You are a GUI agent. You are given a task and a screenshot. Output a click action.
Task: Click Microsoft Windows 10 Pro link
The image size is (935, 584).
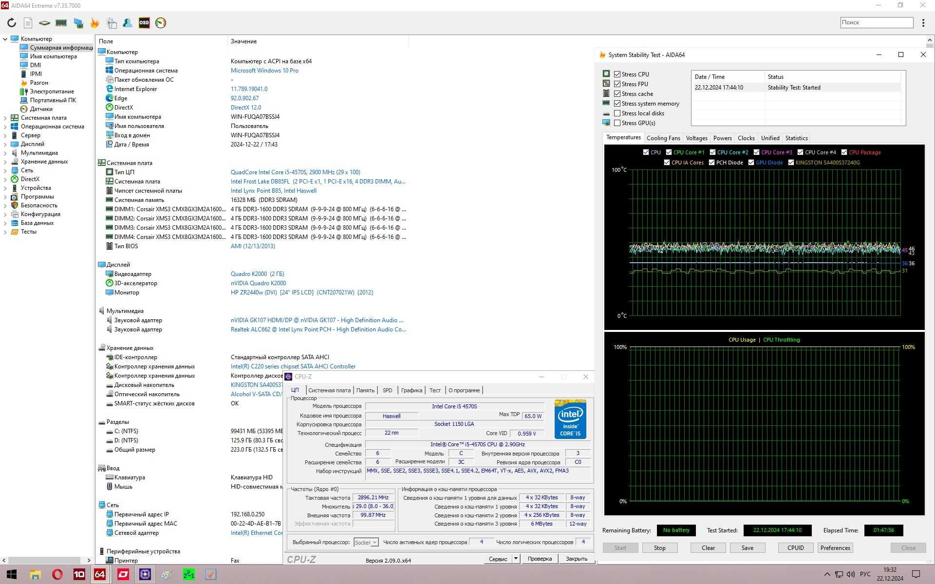(264, 71)
